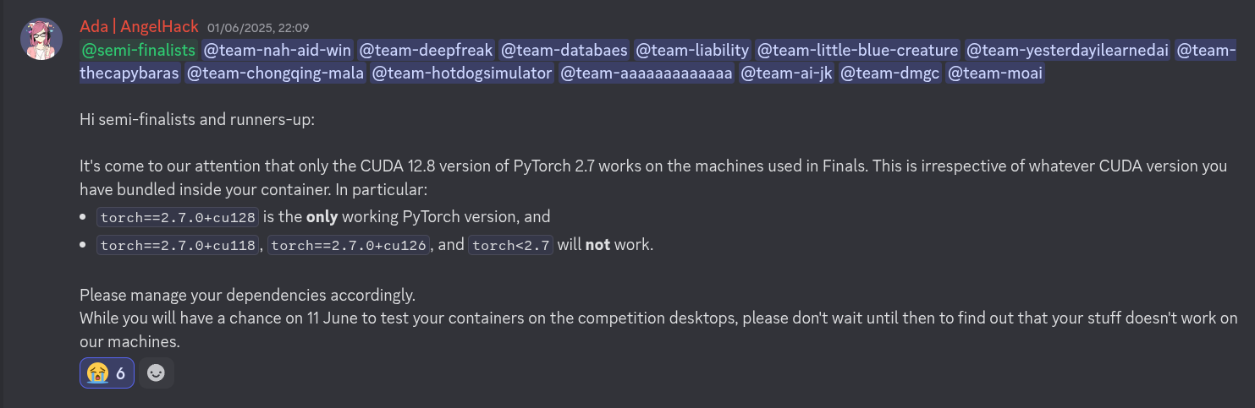Click the torch==2.7.0+cu126 code snippet
The height and width of the screenshot is (408, 1255).
pyautogui.click(x=349, y=246)
